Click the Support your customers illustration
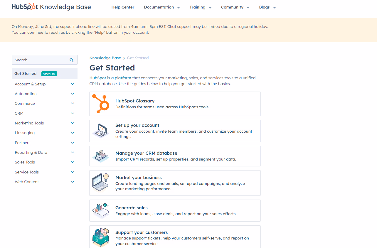This screenshot has width=377, height=248. point(101,237)
